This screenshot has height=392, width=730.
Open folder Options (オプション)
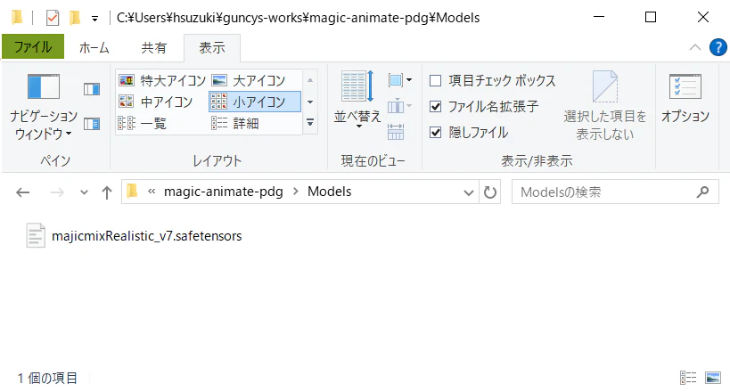pos(685,98)
